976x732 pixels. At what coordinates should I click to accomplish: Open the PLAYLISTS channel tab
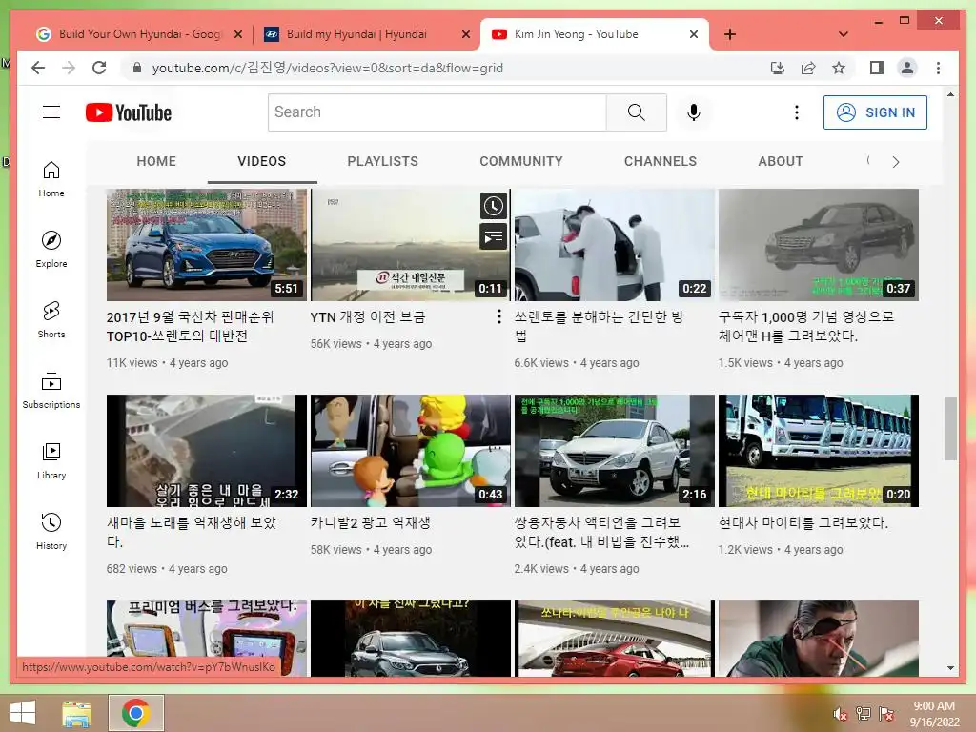(383, 161)
